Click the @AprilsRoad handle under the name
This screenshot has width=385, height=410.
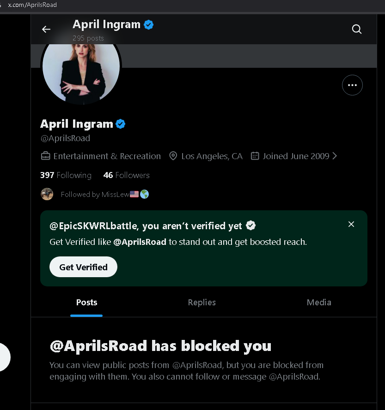65,138
